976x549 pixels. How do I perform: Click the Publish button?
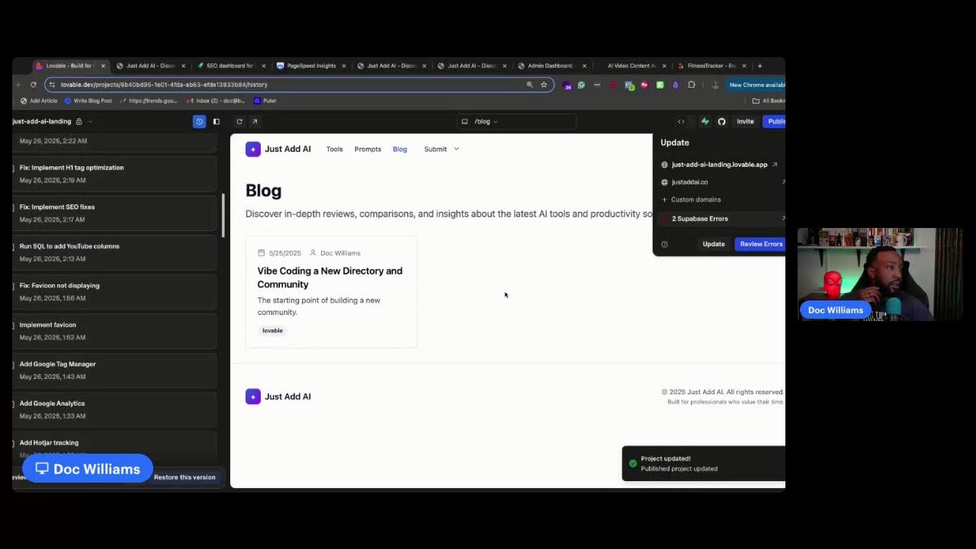click(775, 121)
